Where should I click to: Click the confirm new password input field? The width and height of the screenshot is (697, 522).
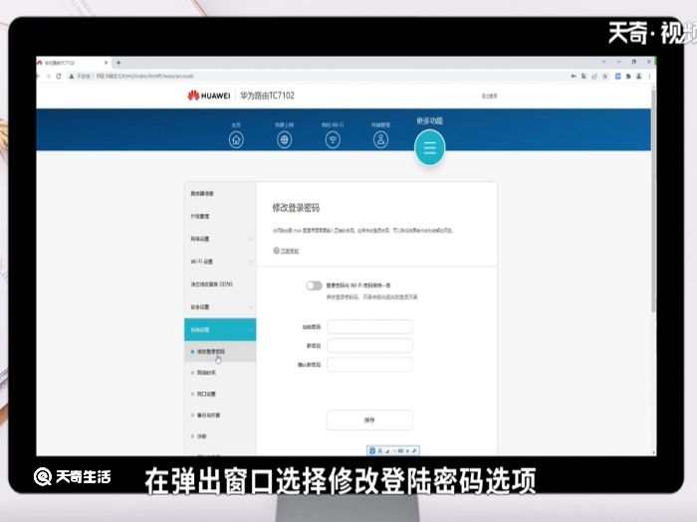[x=369, y=365]
